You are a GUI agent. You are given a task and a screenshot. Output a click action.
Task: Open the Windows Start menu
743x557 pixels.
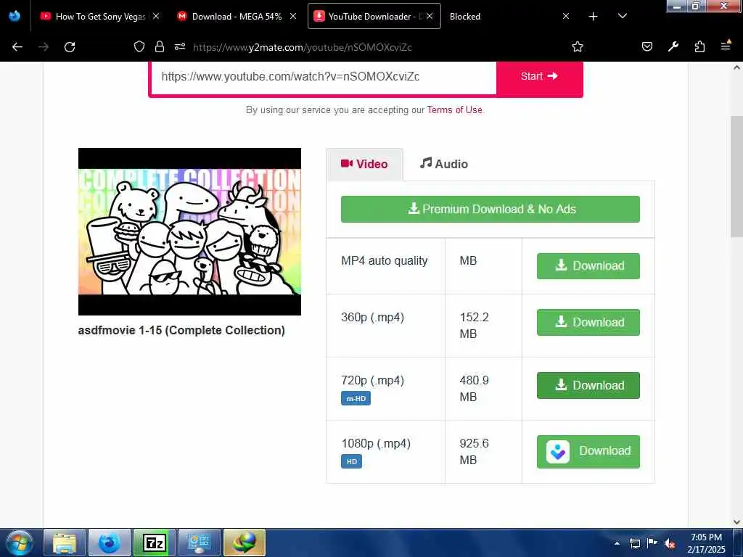[20, 542]
